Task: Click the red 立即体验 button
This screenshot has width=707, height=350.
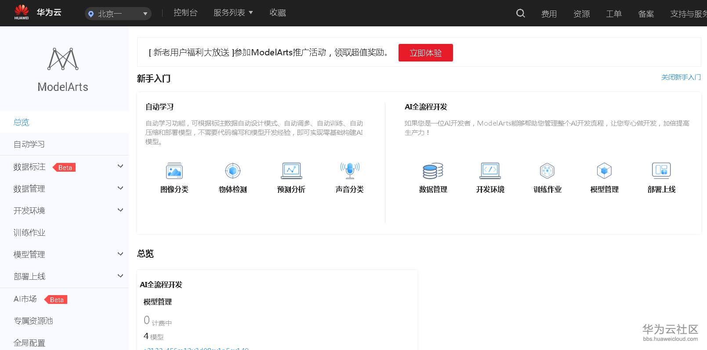Action: pyautogui.click(x=426, y=53)
